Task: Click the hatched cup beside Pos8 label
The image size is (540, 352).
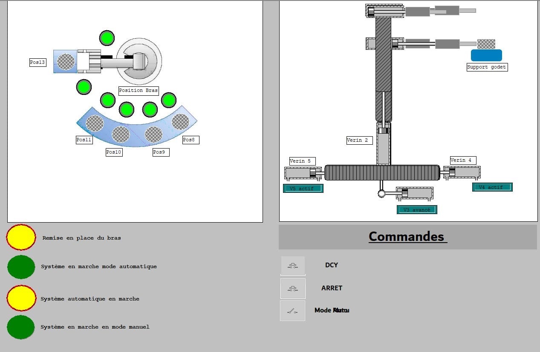Action: pyautogui.click(x=180, y=122)
